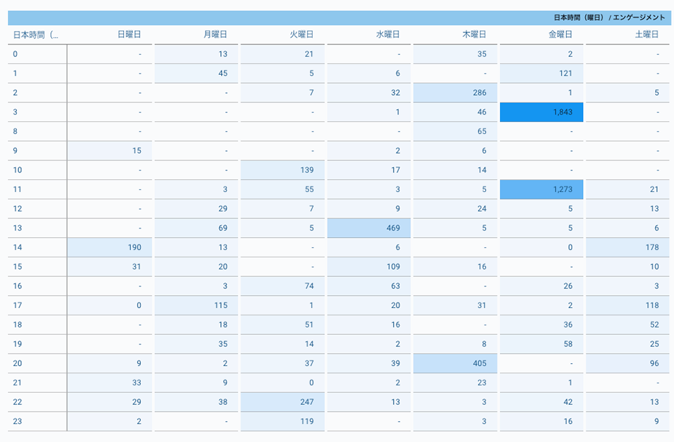
Task: Select the Friday cell showing 121
Action: 542,73
